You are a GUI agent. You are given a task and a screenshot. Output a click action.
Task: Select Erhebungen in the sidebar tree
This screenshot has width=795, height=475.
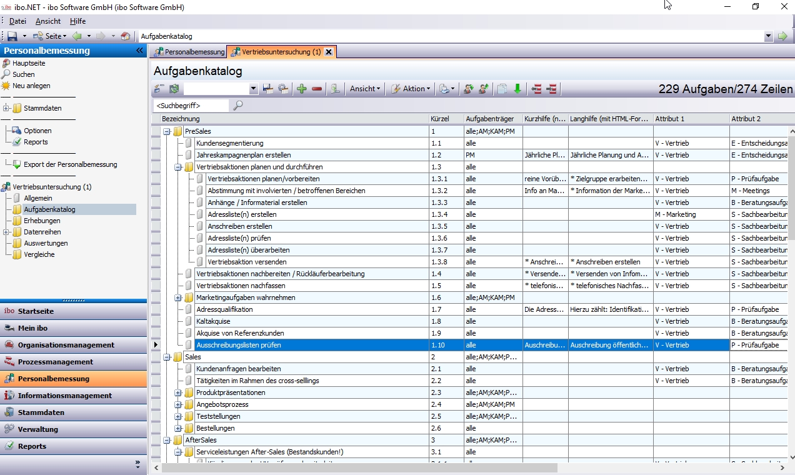42,221
